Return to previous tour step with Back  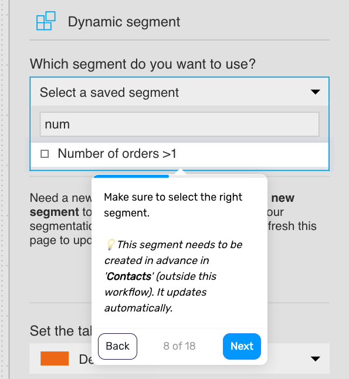(117, 346)
